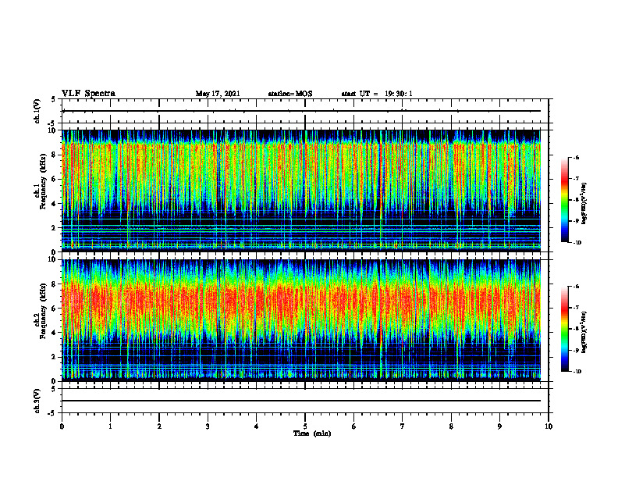The width and height of the screenshot is (618, 478).
Task: Click time axis tick label "2"
Action: (x=159, y=426)
